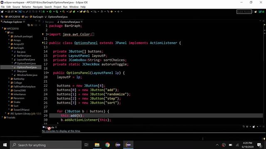The image size is (266, 149).
Task: Click Open Console icon in Console view
Action: (254, 127)
